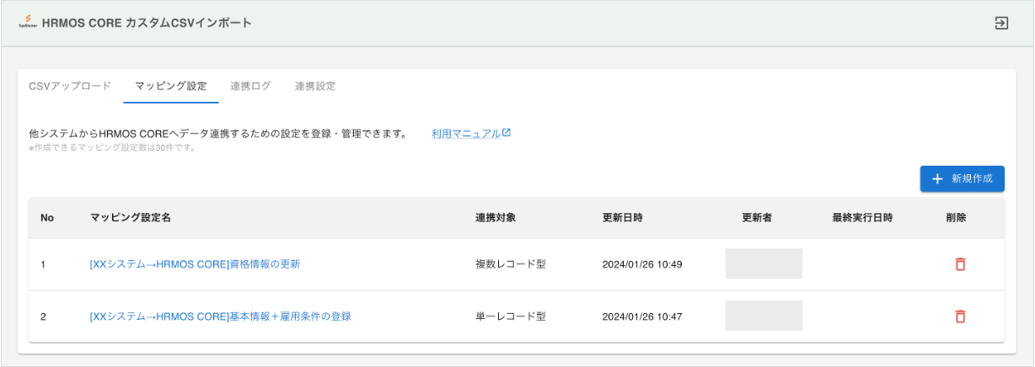Open the [XXシステム→HRMOS CORE]資格情報の更新 mapping
This screenshot has height=367, width=1035.
pos(195,264)
